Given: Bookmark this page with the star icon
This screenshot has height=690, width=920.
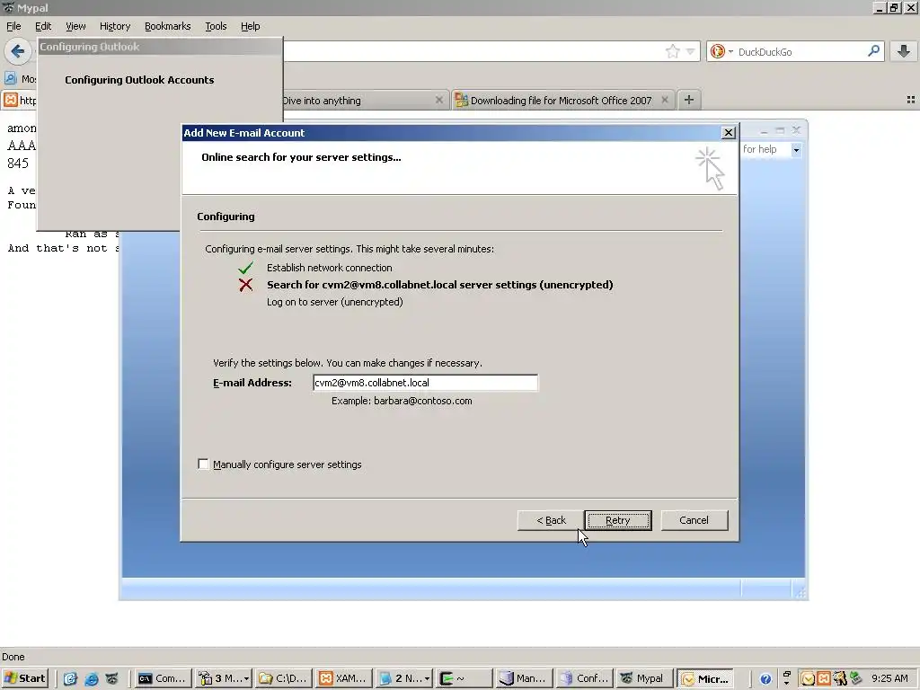Looking at the screenshot, I should click(672, 51).
